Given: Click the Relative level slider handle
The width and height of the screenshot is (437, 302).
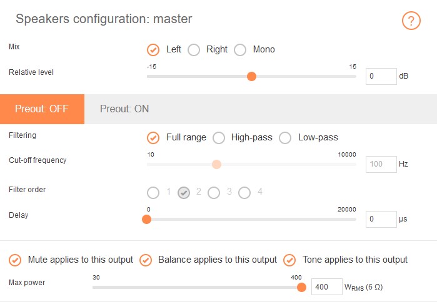Looking at the screenshot, I should (251, 76).
